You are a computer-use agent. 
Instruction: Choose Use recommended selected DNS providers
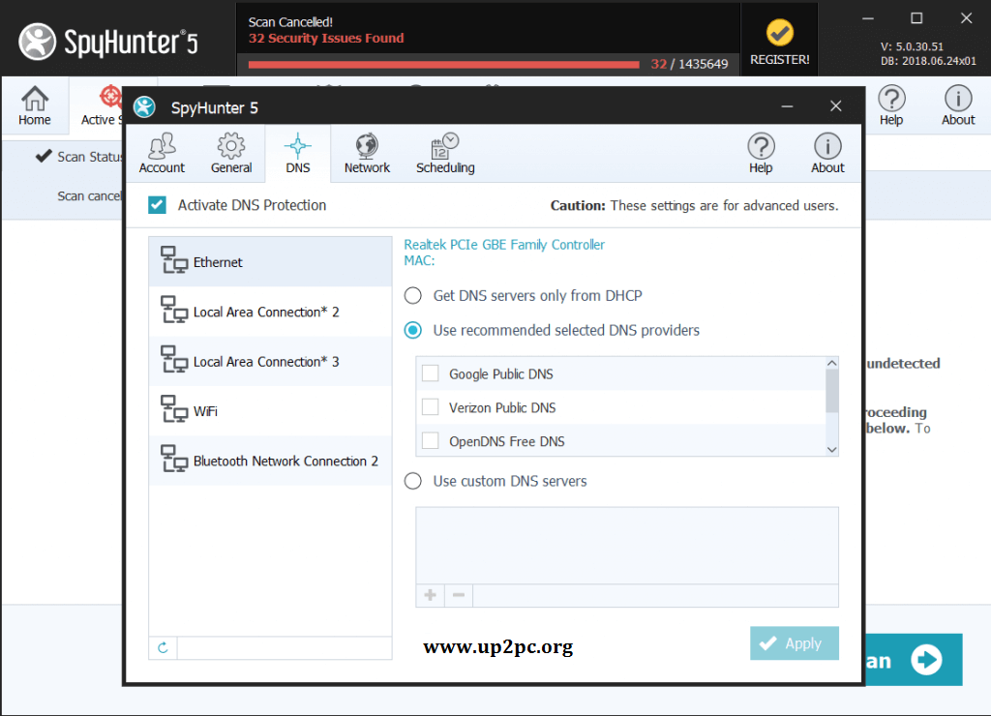[412, 330]
